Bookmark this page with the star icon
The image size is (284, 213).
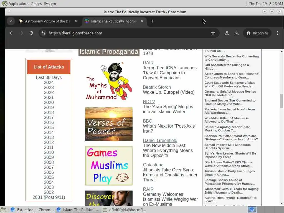point(213,33)
